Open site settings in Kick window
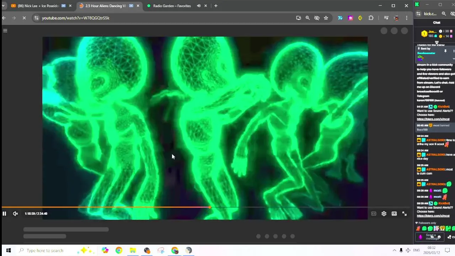This screenshot has height=256, width=455. pyautogui.click(x=418, y=14)
